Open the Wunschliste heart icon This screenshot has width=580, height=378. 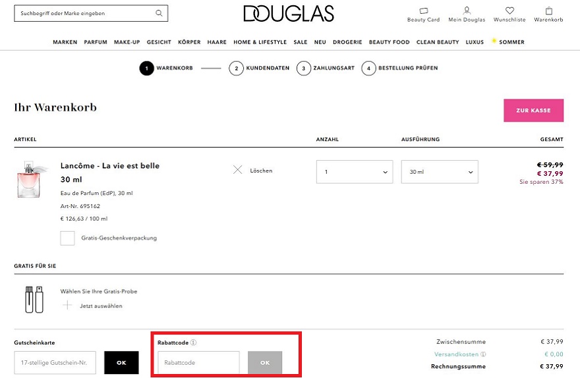[509, 11]
